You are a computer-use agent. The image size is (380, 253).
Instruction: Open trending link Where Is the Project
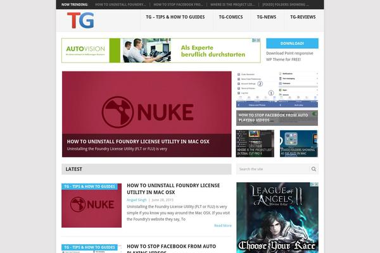tap(232, 4)
